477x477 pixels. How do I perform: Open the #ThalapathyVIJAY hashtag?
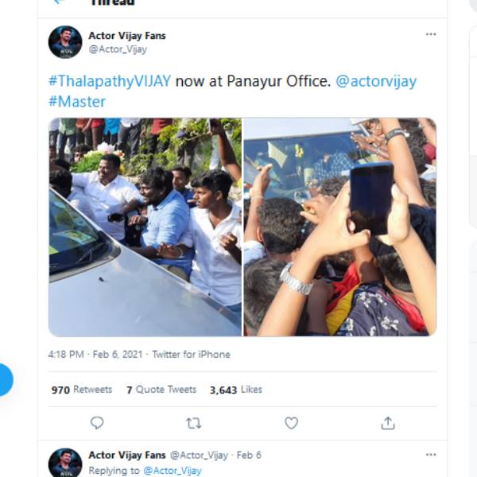(x=110, y=81)
